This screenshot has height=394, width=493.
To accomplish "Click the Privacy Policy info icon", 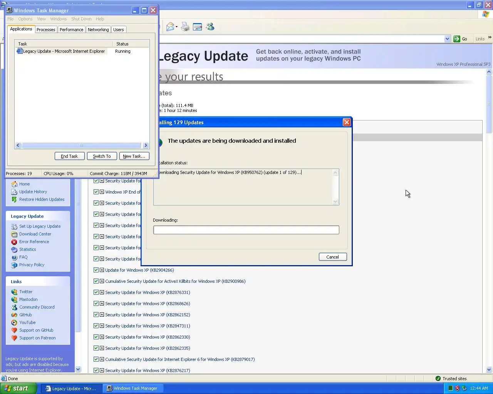I will 14,265.
